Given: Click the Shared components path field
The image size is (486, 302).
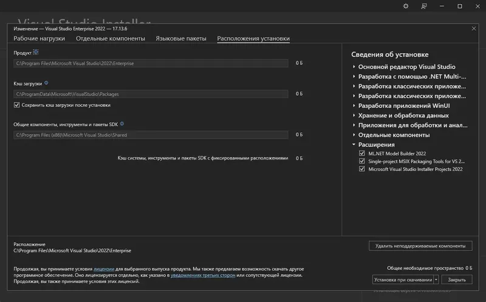Looking at the screenshot, I should pos(151,135).
